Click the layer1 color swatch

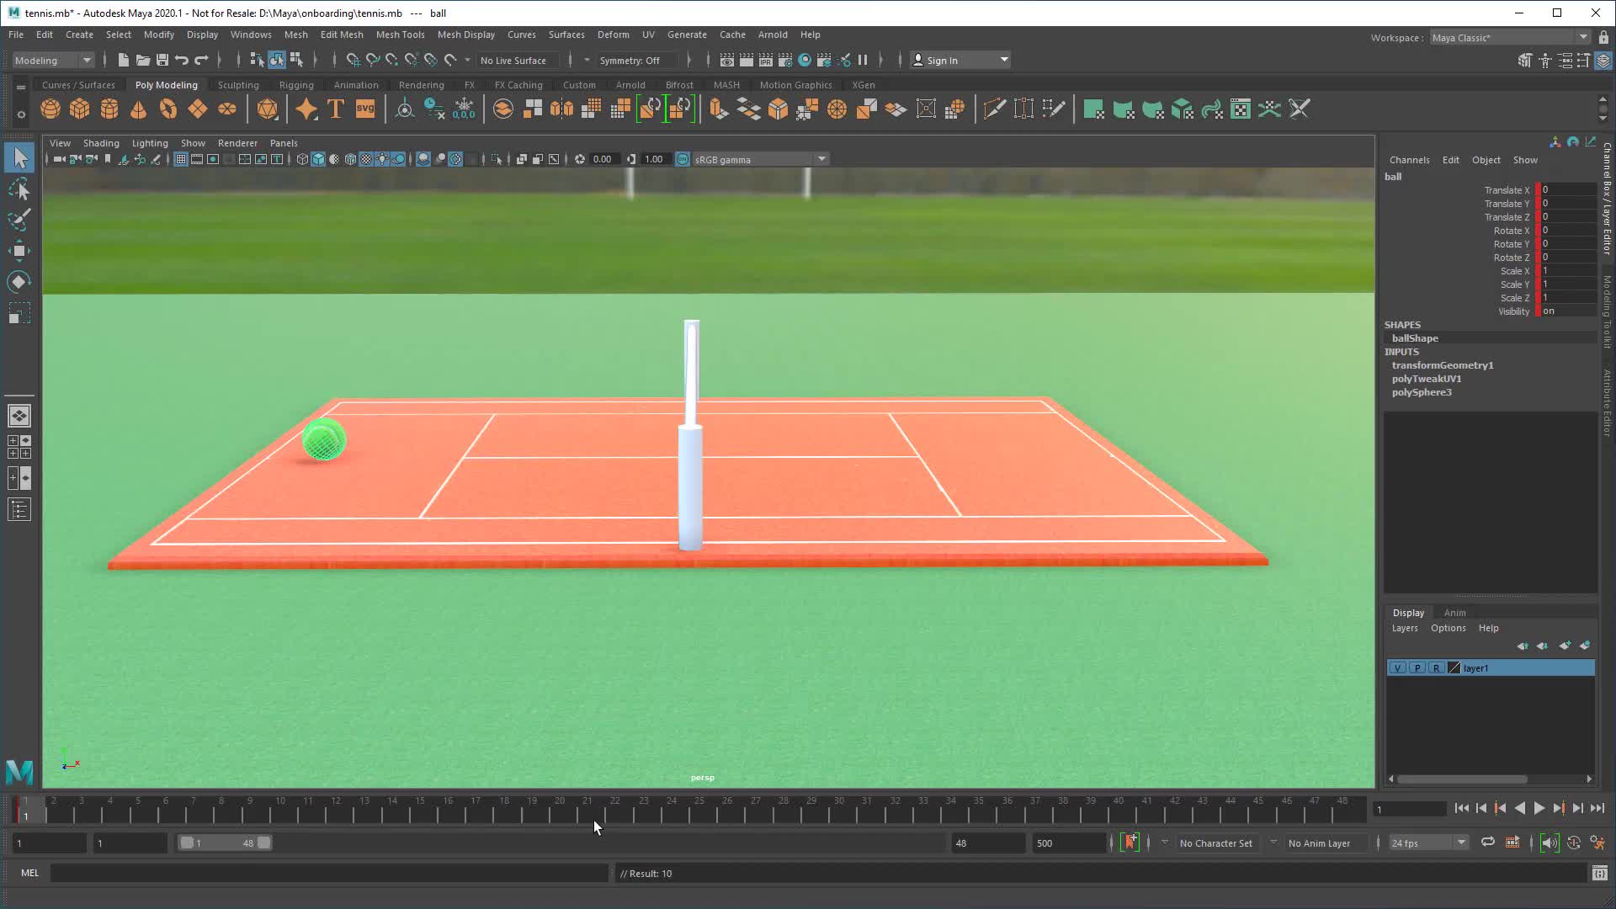pos(1454,668)
